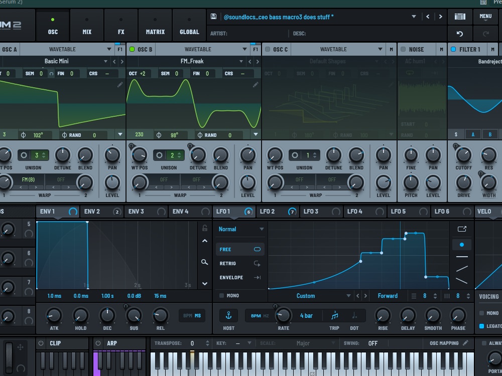Viewport: 502px width, 376px height.
Task: Undo the last change with the undo arrow
Action: click(460, 34)
